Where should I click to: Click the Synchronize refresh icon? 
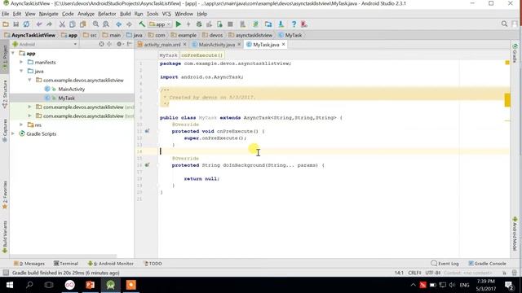(x=26, y=24)
